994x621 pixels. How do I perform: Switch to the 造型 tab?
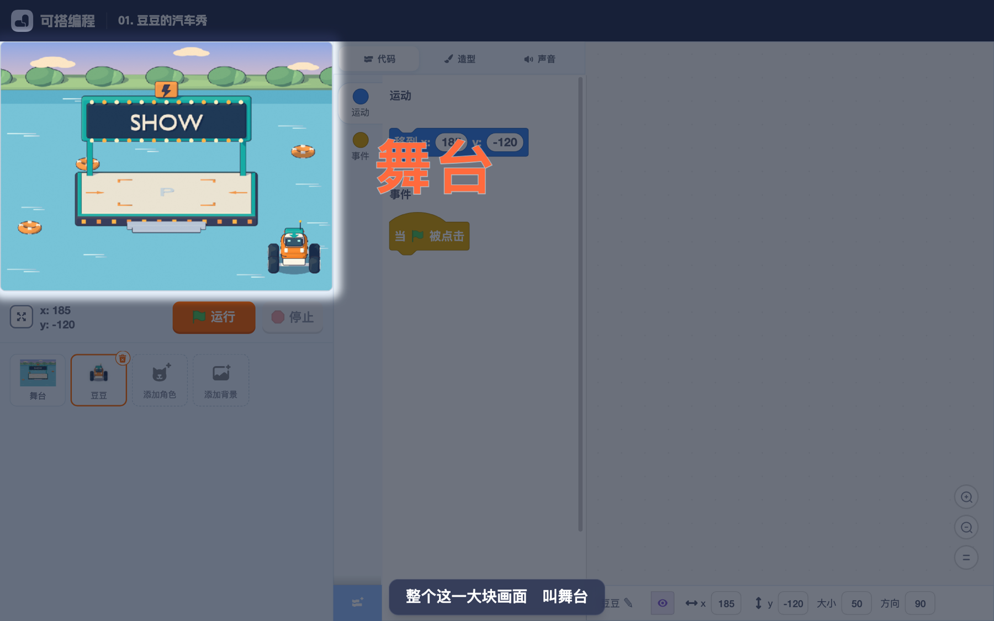[459, 59]
